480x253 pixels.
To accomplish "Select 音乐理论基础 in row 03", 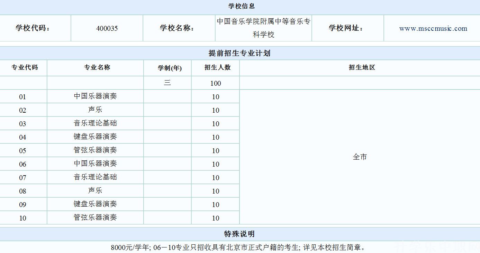I will pos(95,123).
